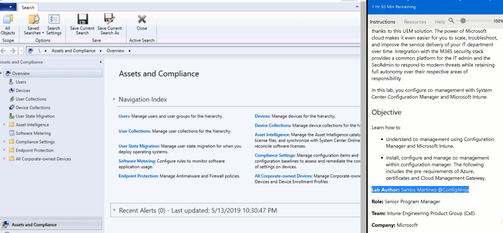Expand the Asset Intelligence folder

[4, 125]
